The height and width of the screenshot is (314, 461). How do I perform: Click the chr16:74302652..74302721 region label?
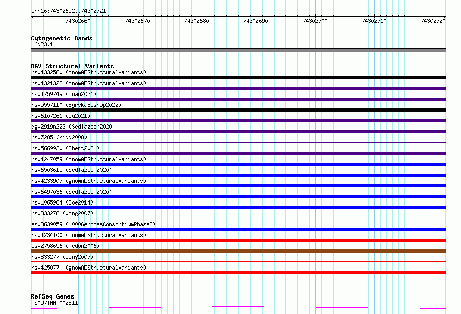click(68, 11)
